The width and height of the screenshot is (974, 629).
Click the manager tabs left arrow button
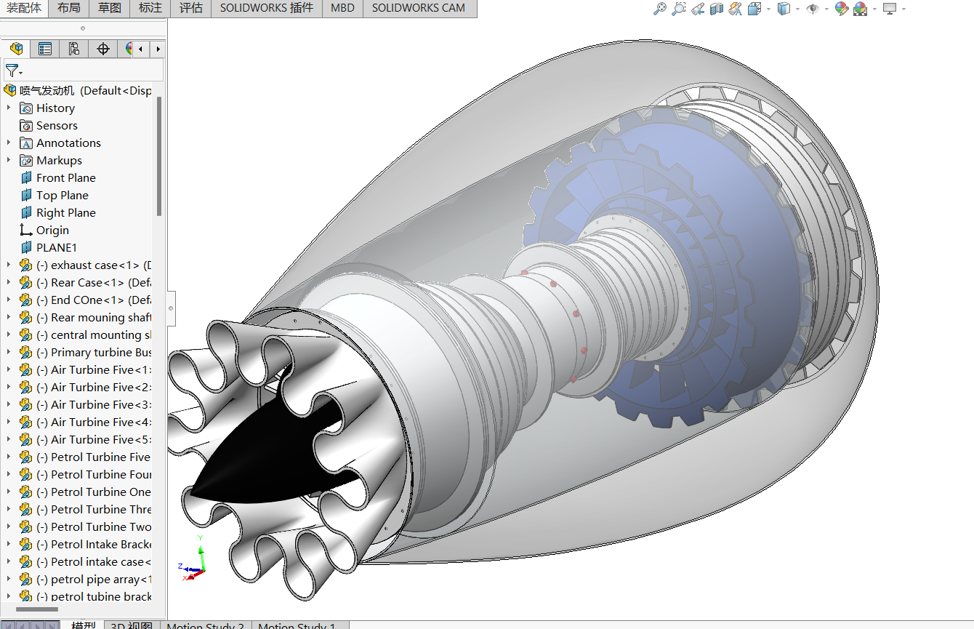click(141, 49)
